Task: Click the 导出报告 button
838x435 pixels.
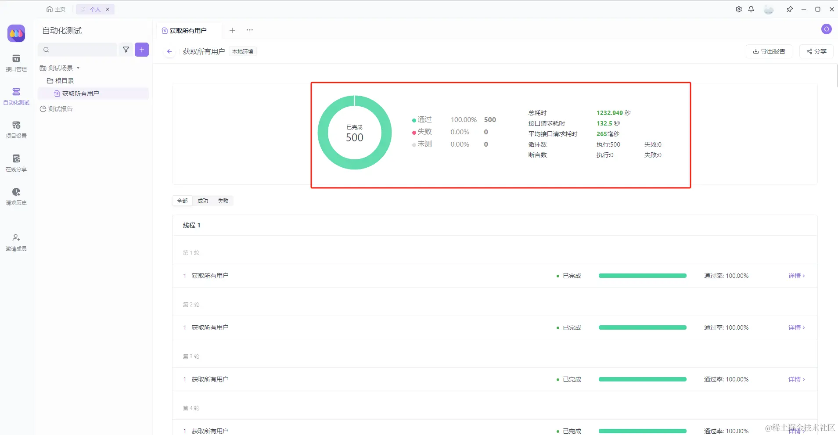Action: [x=769, y=51]
